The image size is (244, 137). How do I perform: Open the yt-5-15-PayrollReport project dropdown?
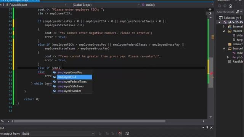pyautogui.click(x=65, y=5)
